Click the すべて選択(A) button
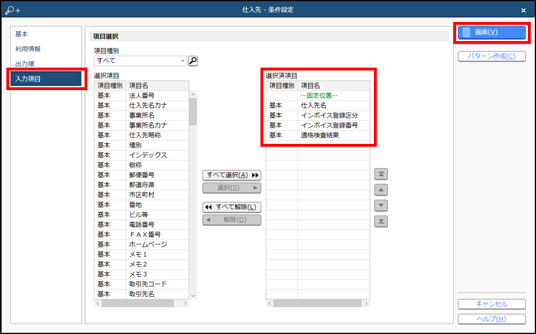 [232, 175]
